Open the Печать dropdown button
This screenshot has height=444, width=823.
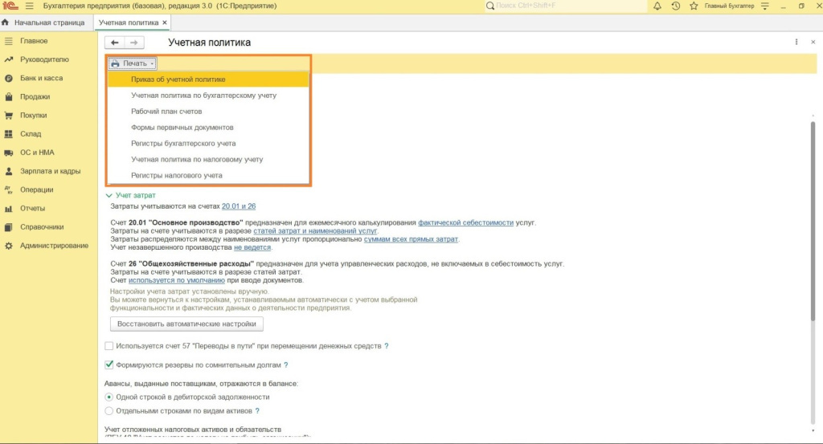[132, 63]
